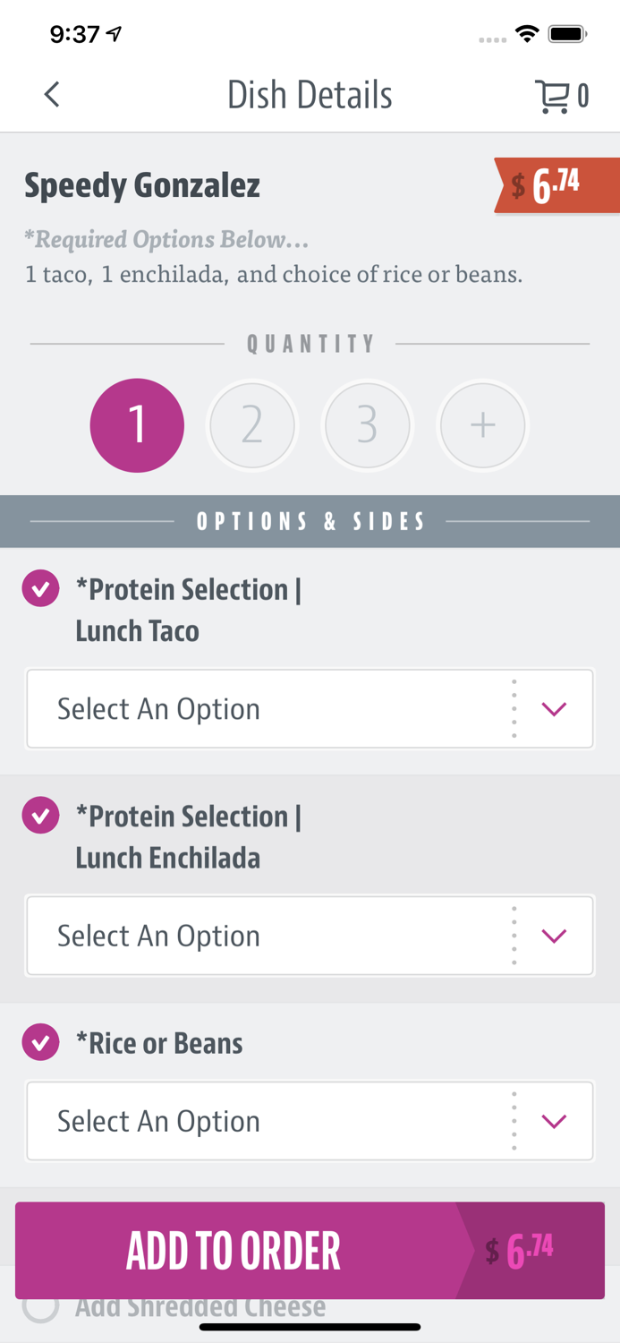
Task: Tap the checkmark beside Lunch Taco protein
Action: (x=41, y=589)
